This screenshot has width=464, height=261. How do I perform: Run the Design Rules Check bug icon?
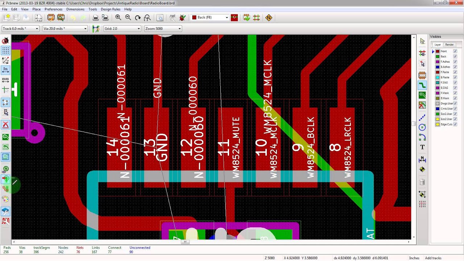(x=182, y=17)
